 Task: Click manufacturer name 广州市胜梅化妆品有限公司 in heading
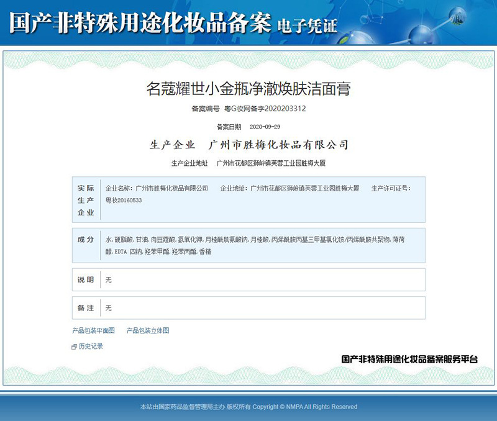pyautogui.click(x=278, y=145)
